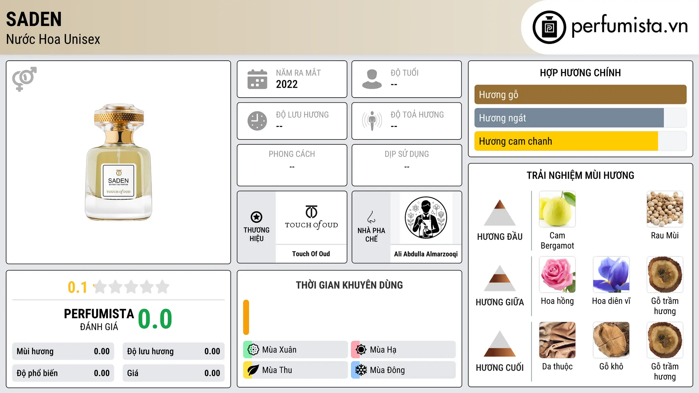This screenshot has width=699, height=393.
Task: Click the SADEN title text
Action: coord(34,19)
